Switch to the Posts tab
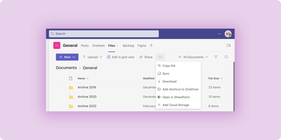This screenshot has width=281, height=140. point(85,46)
